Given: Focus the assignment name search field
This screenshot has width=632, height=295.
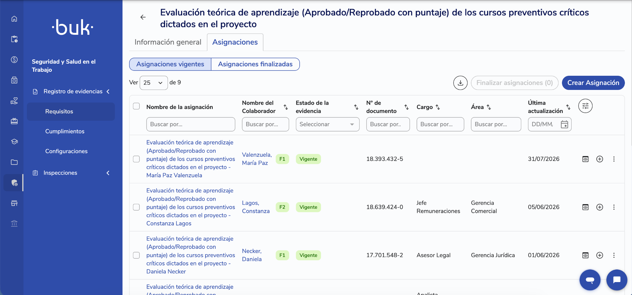Looking at the screenshot, I should point(191,124).
